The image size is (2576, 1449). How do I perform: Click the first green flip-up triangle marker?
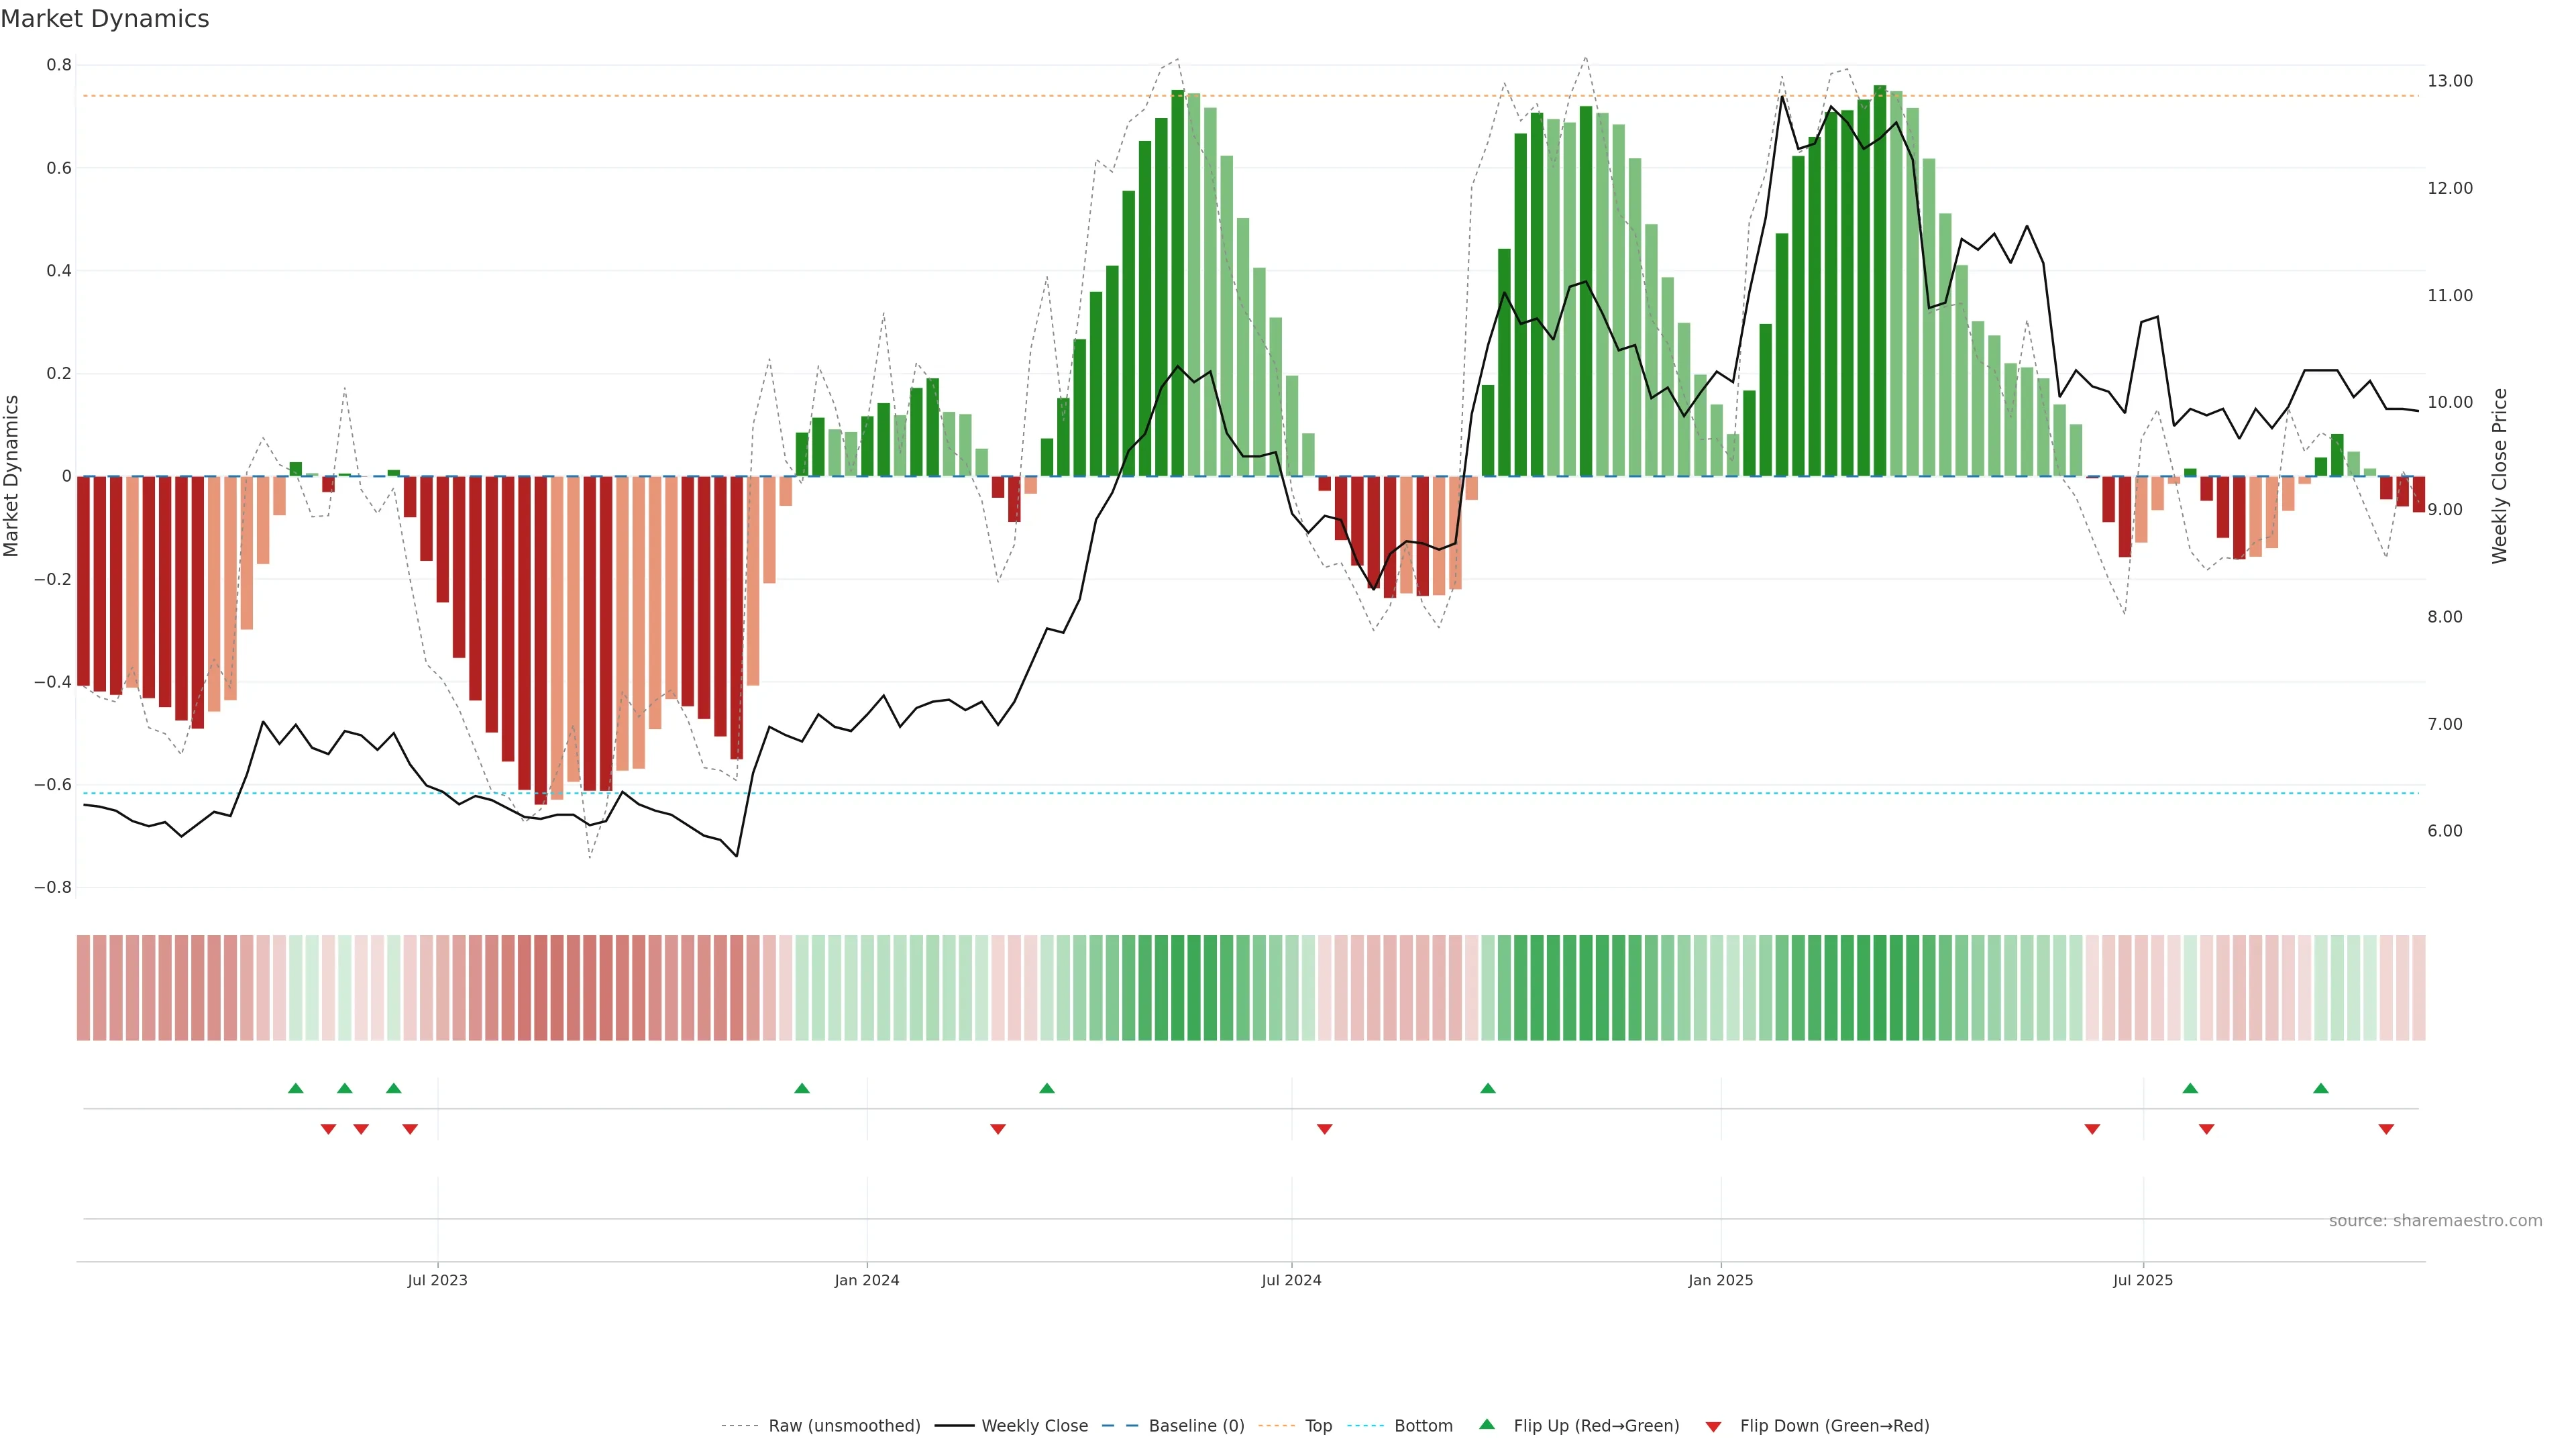(x=295, y=1088)
